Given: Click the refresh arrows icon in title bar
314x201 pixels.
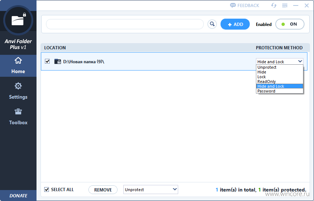Looking at the screenshot, I should point(274,5).
